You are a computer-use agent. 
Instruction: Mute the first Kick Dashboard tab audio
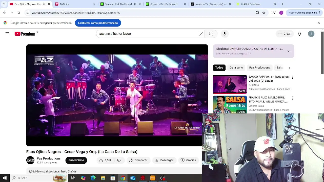point(135,4)
